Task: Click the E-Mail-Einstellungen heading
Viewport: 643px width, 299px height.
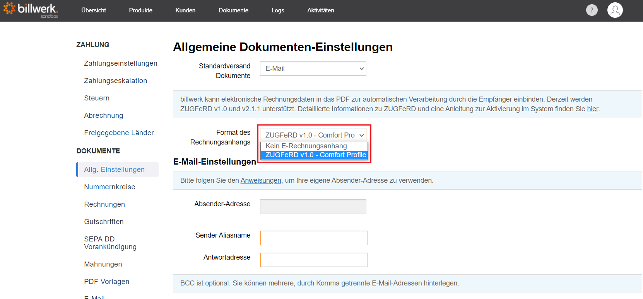Action: point(215,161)
